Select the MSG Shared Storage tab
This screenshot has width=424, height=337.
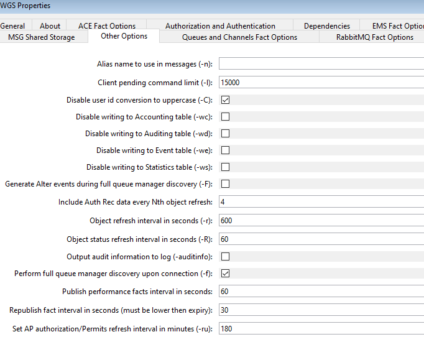click(x=44, y=37)
